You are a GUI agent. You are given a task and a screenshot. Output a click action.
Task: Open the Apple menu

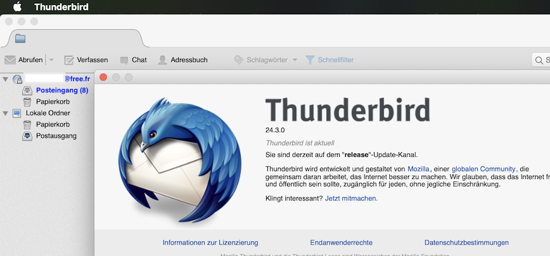click(x=17, y=6)
